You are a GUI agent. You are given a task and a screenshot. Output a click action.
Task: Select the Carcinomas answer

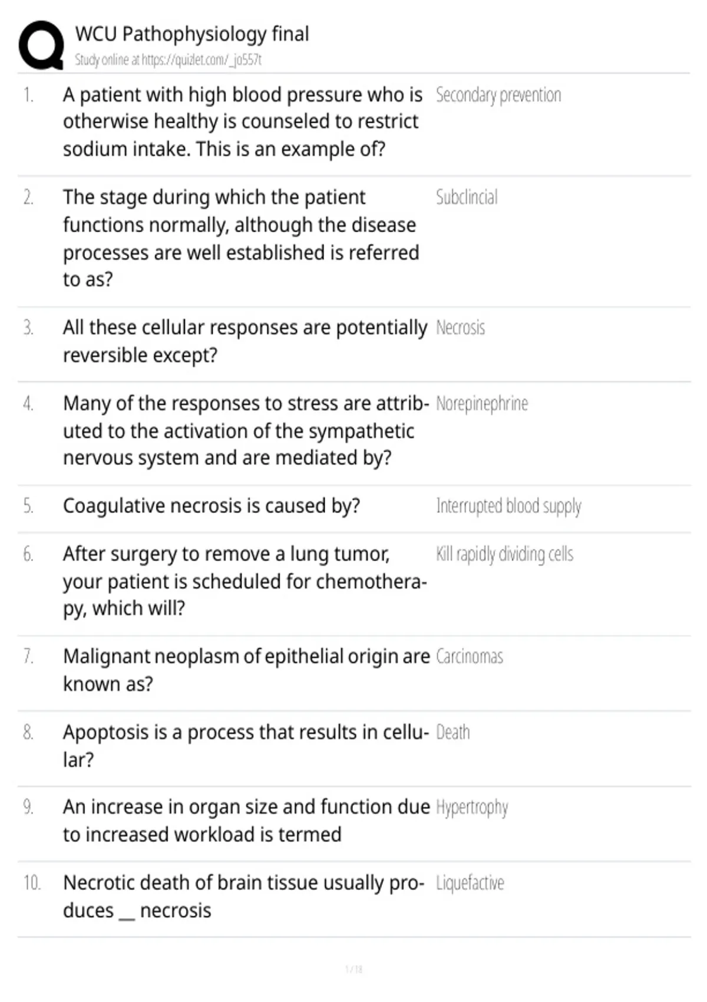470,657
